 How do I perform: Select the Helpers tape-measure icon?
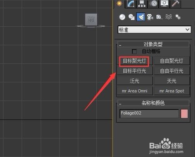pos(159,17)
